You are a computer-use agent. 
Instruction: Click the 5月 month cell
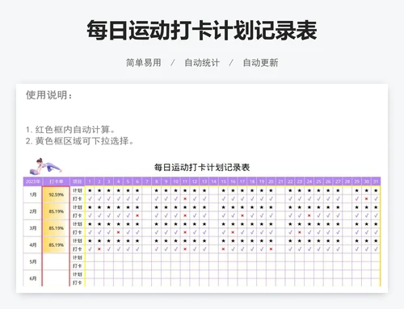(32, 261)
